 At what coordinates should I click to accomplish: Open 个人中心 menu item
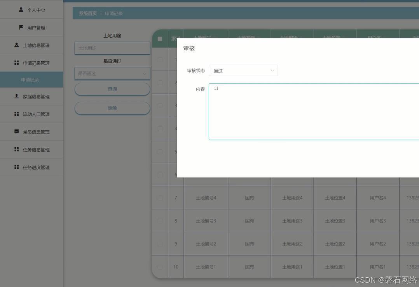[31, 10]
